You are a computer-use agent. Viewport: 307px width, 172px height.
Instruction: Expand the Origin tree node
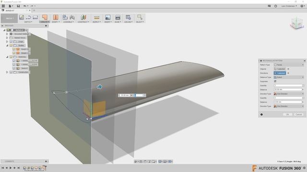(7, 42)
